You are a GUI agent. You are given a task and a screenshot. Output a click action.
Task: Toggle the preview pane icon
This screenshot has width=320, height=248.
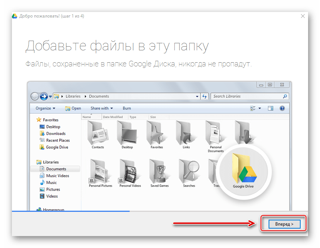click(270, 108)
